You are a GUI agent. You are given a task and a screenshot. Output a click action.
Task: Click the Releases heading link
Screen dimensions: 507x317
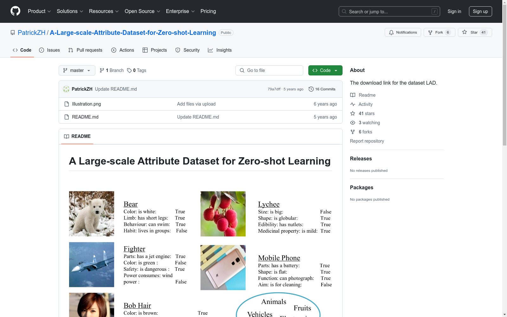pyautogui.click(x=361, y=158)
